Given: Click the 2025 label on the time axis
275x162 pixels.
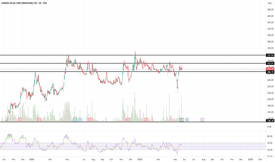Looking at the screenshot, I should pyautogui.click(x=140, y=159).
